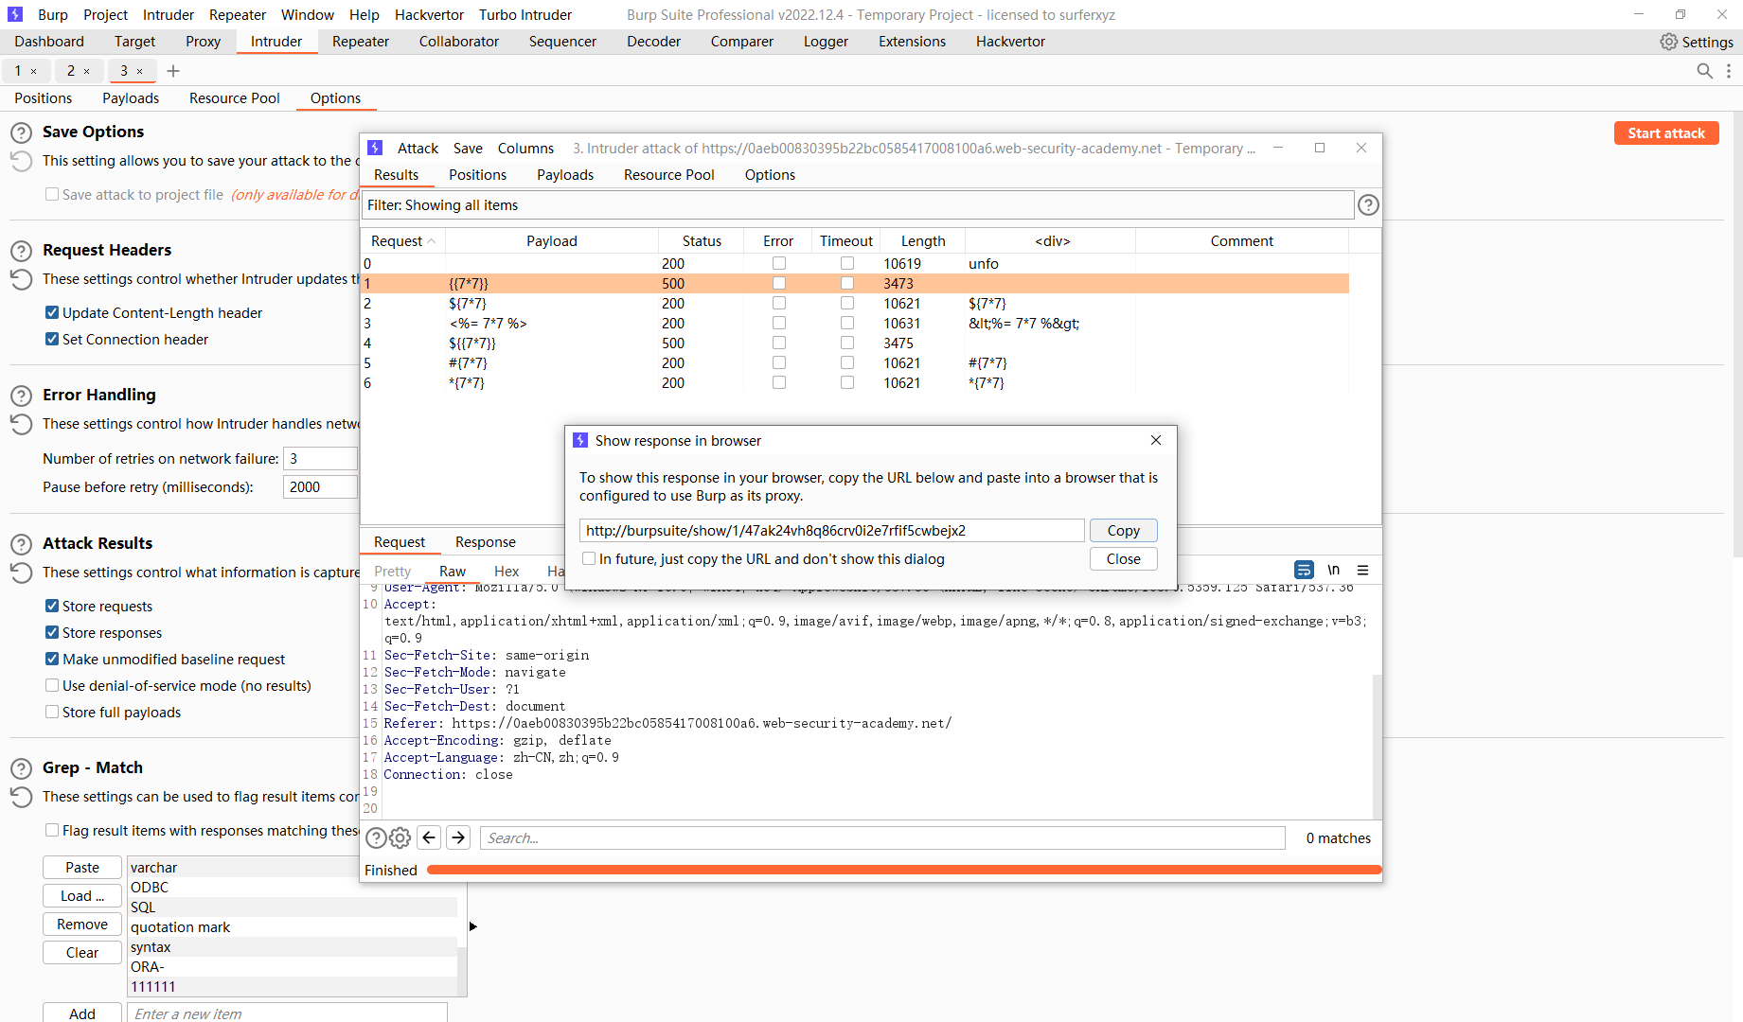This screenshot has height=1022, width=1743.
Task: Switch to Hex view in message editor
Action: pos(507,572)
